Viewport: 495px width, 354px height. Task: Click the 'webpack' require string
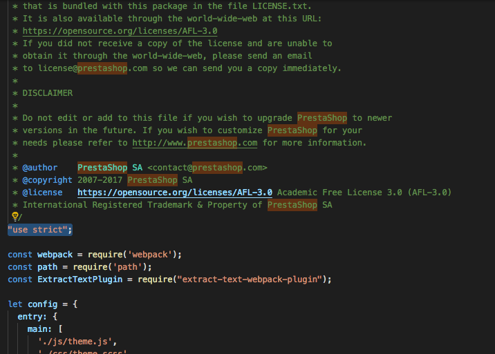[150, 255]
